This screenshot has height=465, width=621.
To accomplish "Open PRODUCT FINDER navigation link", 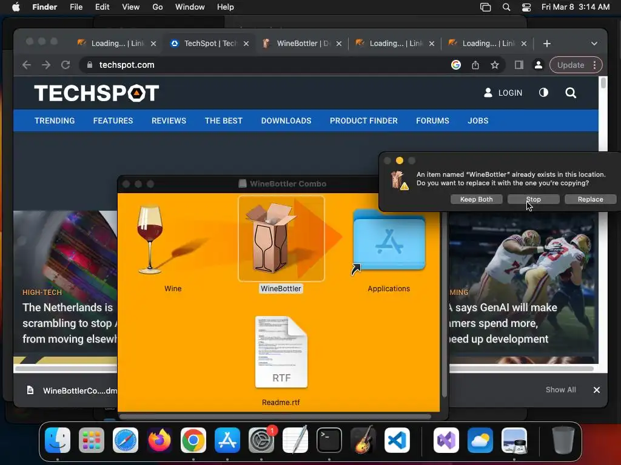I will click(364, 120).
